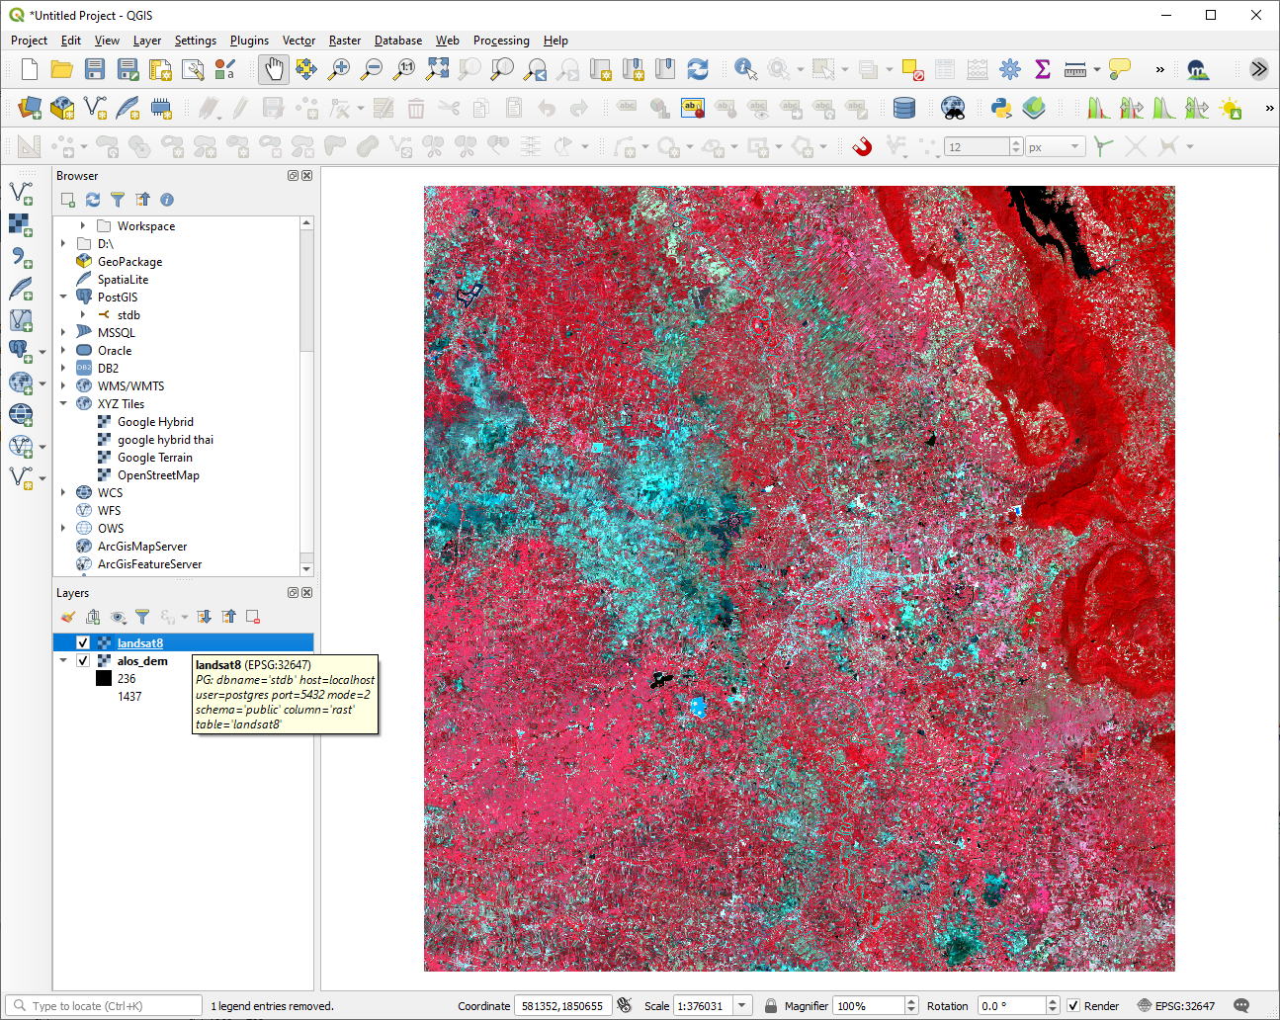Open the Python Console icon
The width and height of the screenshot is (1280, 1020).
click(1001, 108)
